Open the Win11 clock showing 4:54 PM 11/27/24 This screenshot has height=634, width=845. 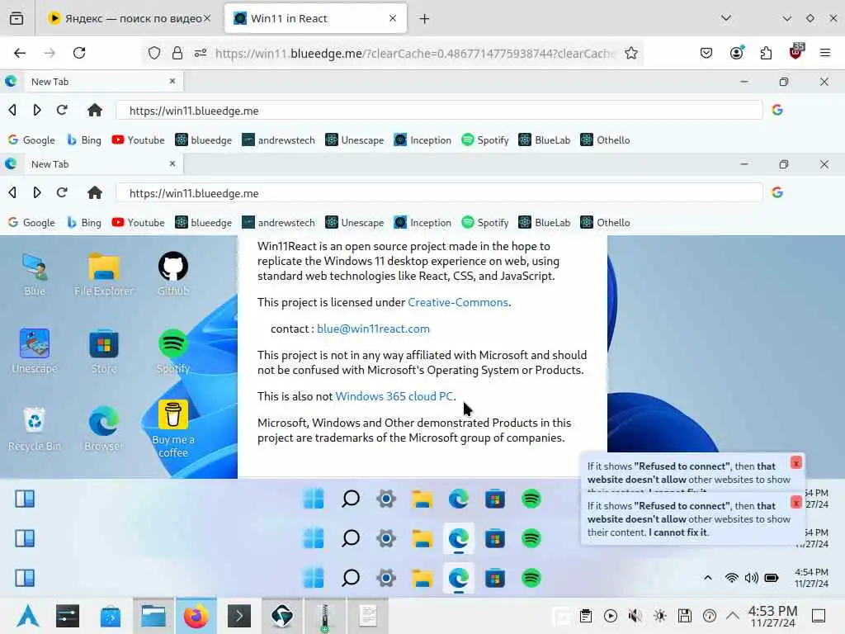(x=811, y=577)
